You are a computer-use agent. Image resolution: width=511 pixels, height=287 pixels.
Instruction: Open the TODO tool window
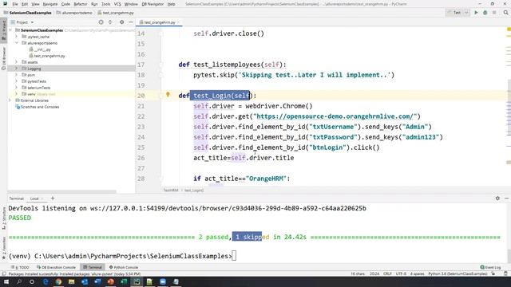(20, 267)
